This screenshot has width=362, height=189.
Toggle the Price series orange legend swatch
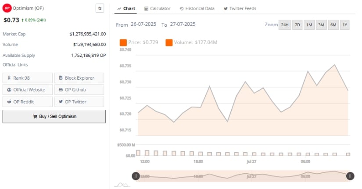tap(123, 42)
